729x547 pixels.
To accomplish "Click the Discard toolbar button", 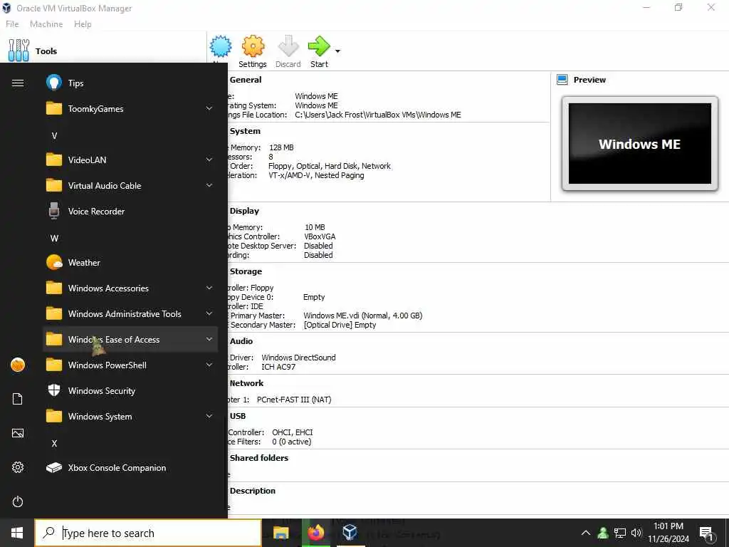I will (288, 52).
